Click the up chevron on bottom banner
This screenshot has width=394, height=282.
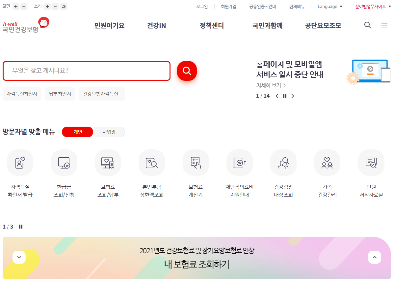pyautogui.click(x=375, y=257)
